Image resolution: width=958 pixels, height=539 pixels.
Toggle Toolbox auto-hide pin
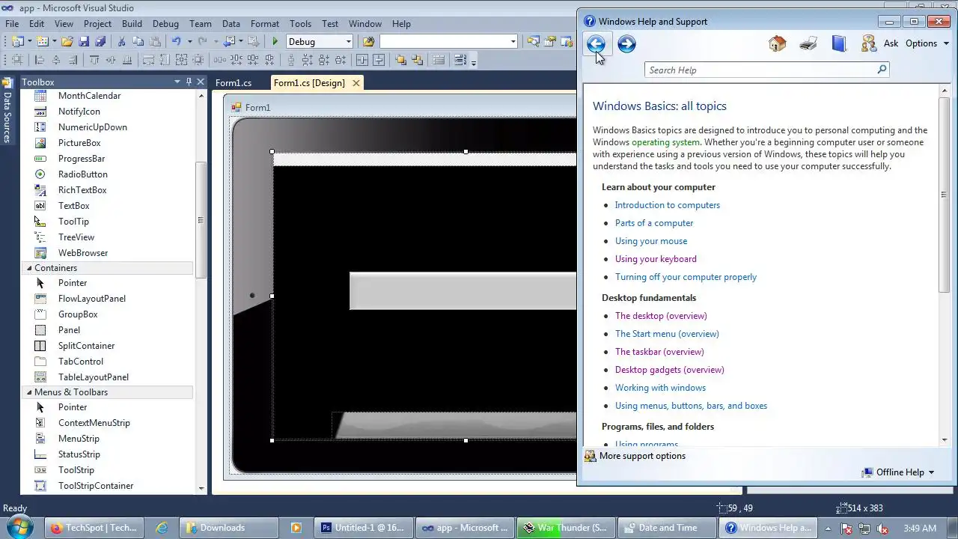[189, 82]
